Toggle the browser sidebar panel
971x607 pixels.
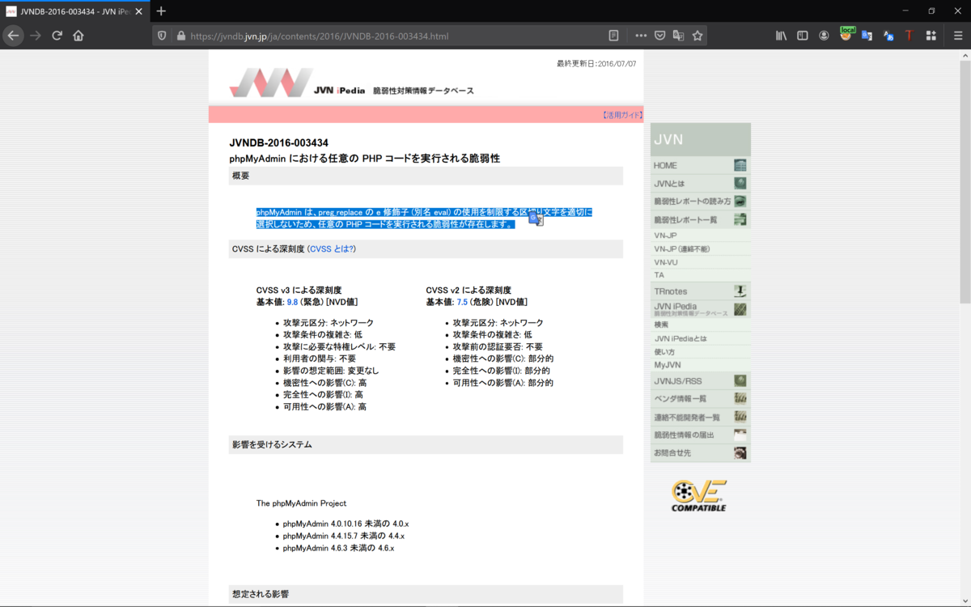[x=802, y=36]
